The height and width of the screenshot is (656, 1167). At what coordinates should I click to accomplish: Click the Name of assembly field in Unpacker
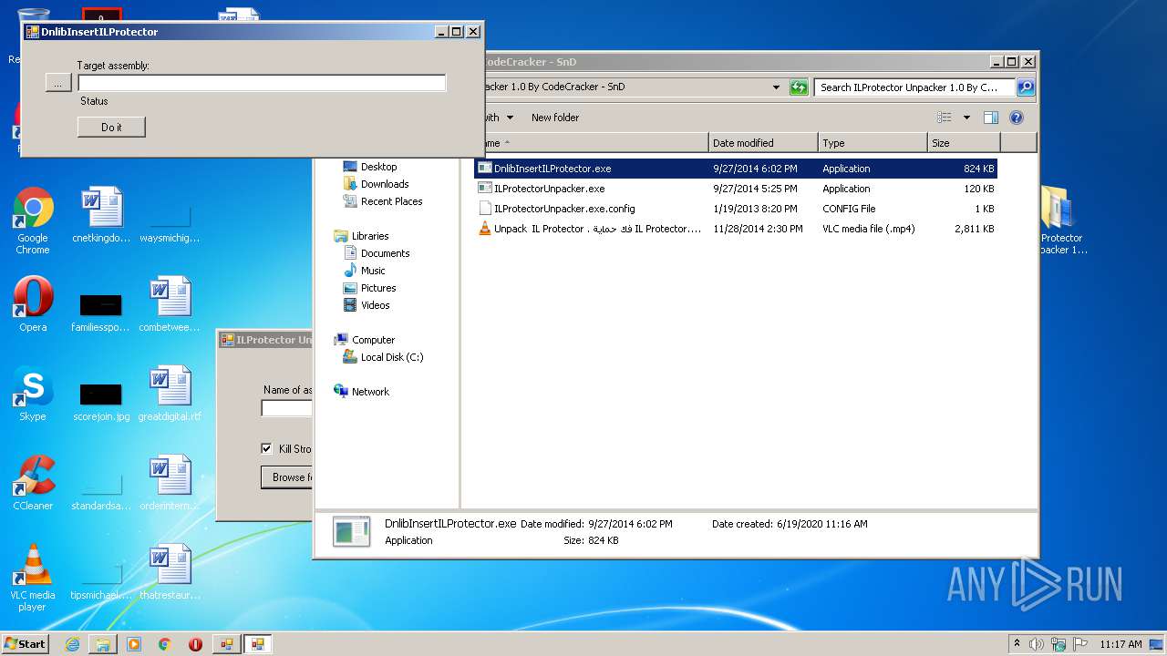point(286,408)
